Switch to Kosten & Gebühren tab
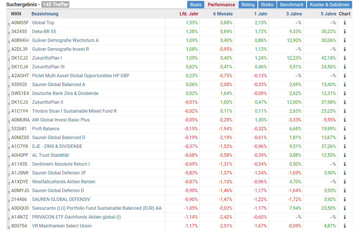Image resolution: width=353 pixels, height=230 pixels. [x=330, y=5]
